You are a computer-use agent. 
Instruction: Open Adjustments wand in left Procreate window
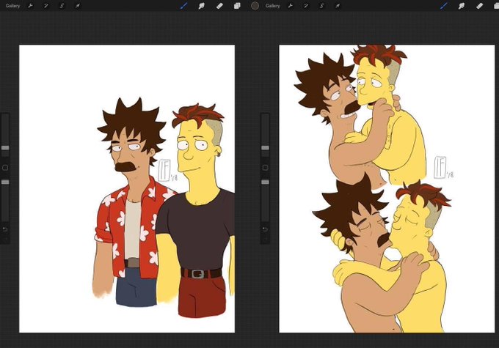point(45,6)
